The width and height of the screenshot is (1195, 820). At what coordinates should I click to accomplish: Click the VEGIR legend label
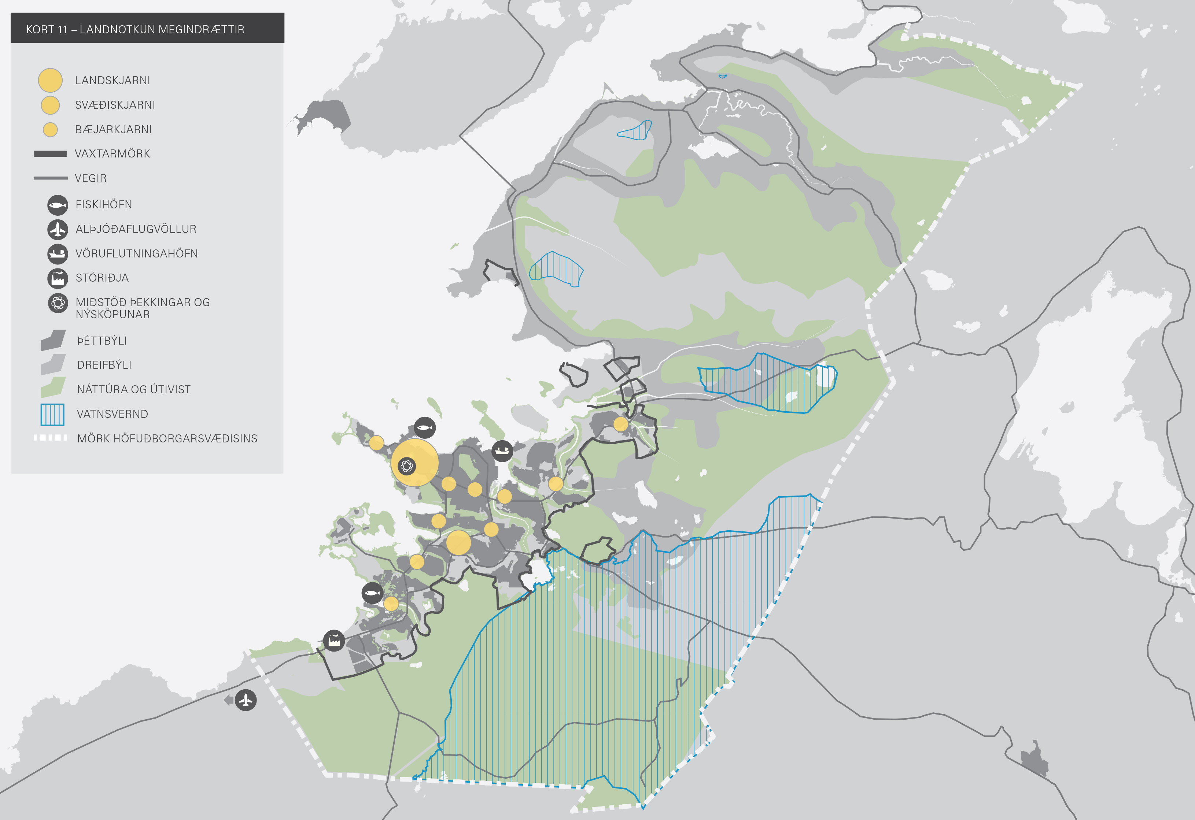[91, 178]
